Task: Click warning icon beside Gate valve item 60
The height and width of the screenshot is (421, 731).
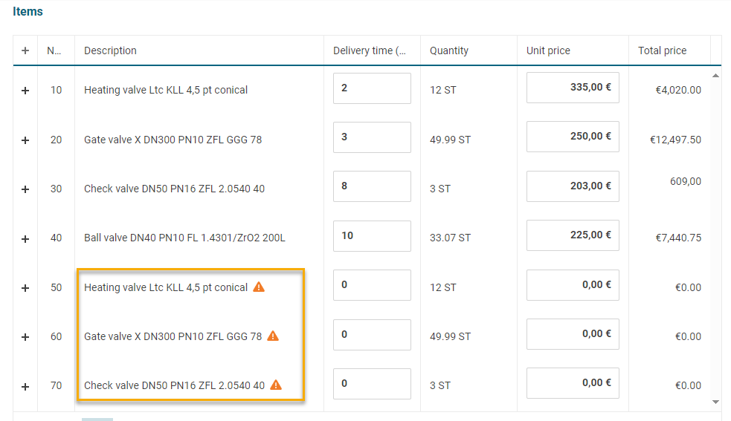Action: point(273,336)
